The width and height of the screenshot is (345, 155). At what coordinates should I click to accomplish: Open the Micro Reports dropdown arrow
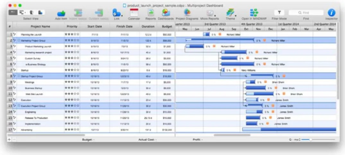tap(215, 16)
